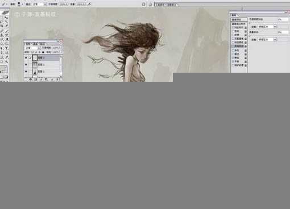Open brush preset picker dropdown in options bar
The height and width of the screenshot is (209, 290).
coord(22,4)
